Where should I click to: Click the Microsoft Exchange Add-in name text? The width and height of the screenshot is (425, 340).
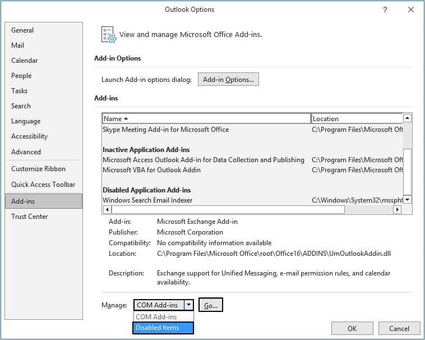[x=197, y=222]
